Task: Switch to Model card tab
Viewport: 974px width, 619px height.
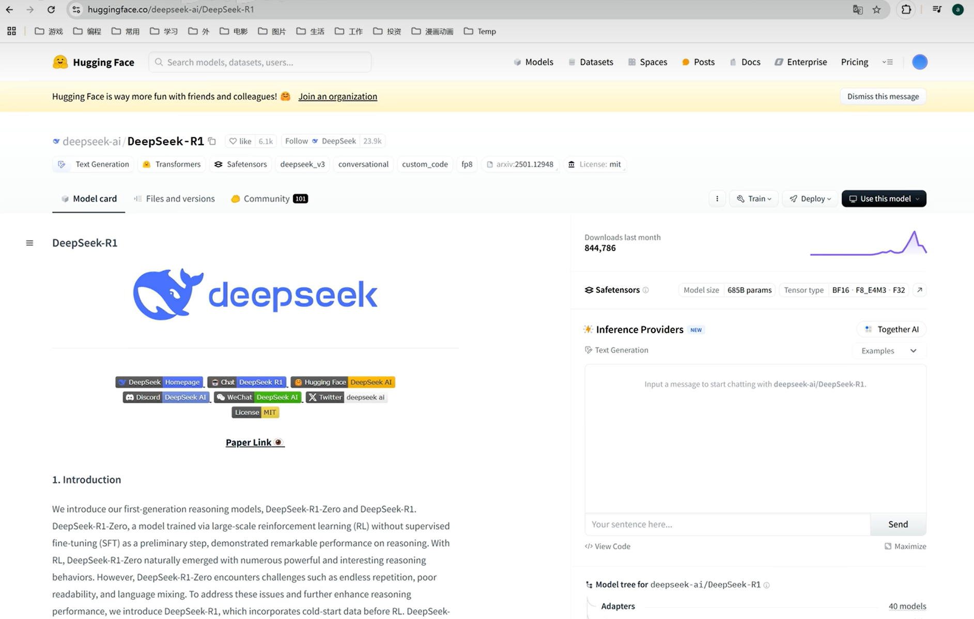Action: point(89,198)
